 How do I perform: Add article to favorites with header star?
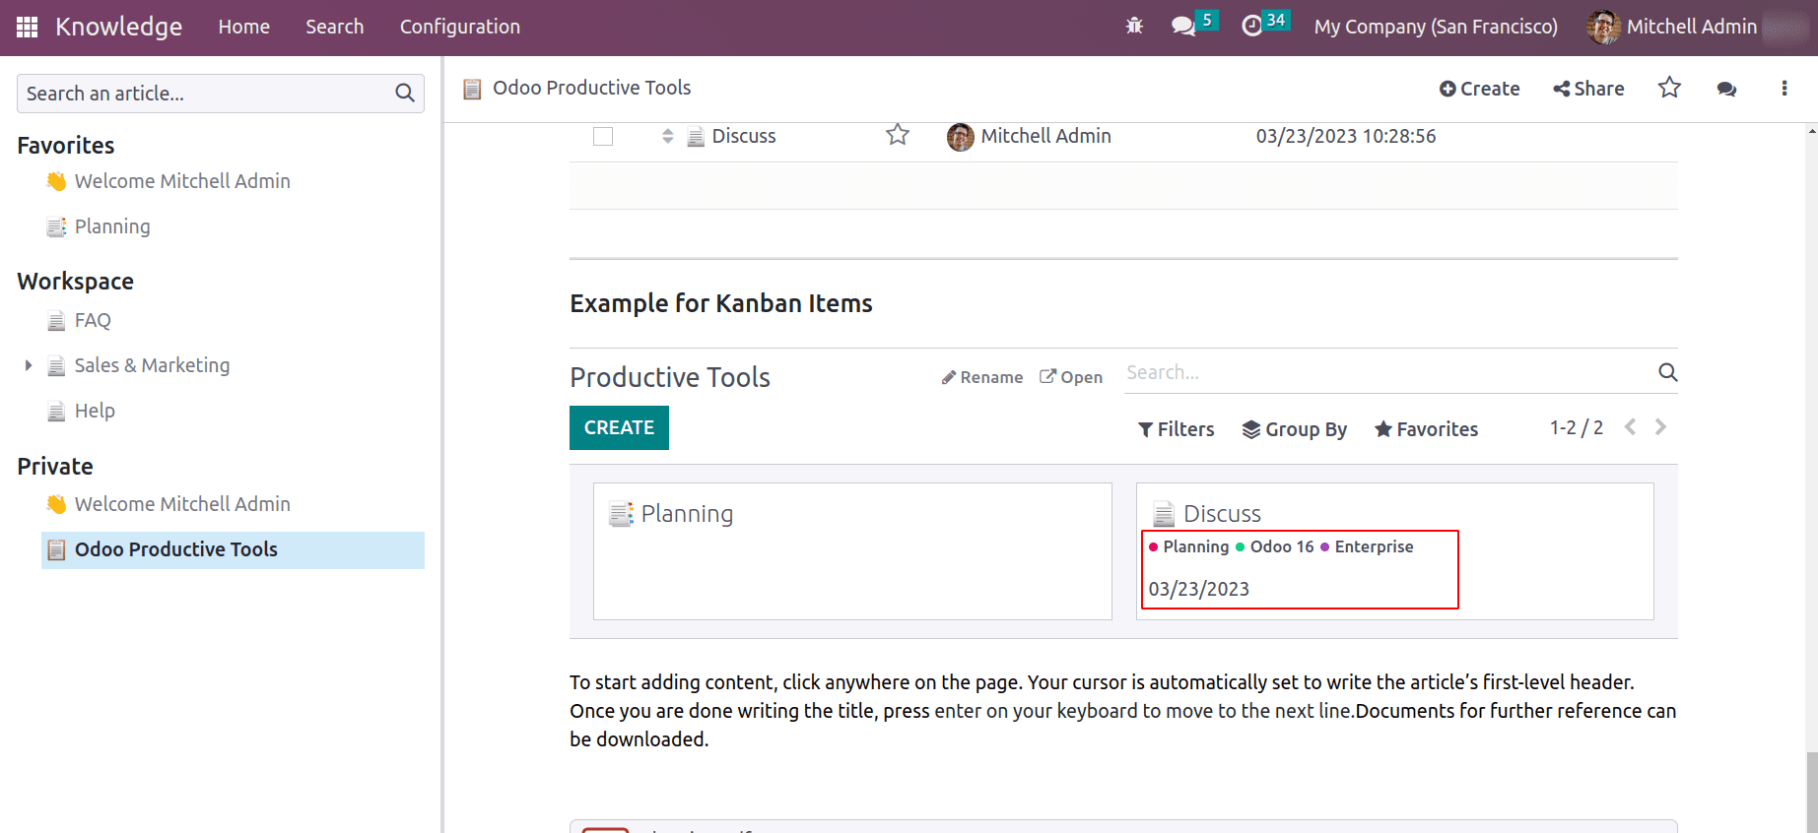coord(1669,88)
